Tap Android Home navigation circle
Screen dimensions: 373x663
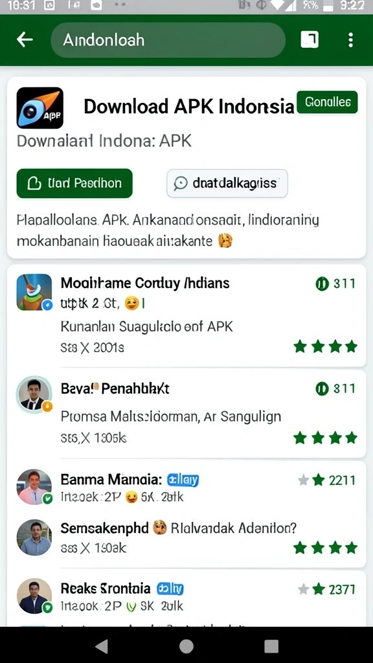[x=186, y=646]
